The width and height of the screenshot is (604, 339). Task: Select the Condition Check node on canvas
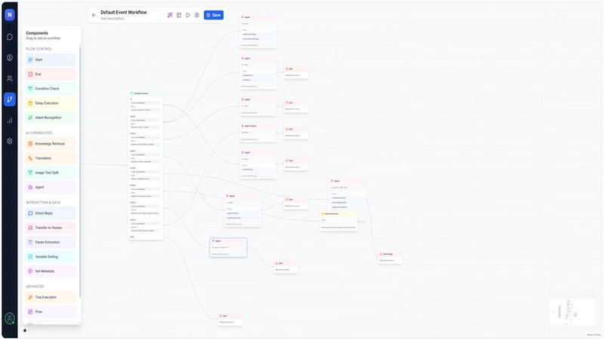tap(146, 166)
